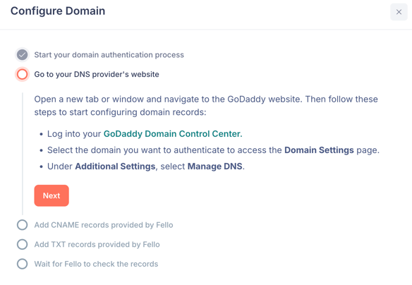The width and height of the screenshot is (412, 285).
Task: Click the bold 'Manage DNS' text
Action: pyautogui.click(x=214, y=166)
